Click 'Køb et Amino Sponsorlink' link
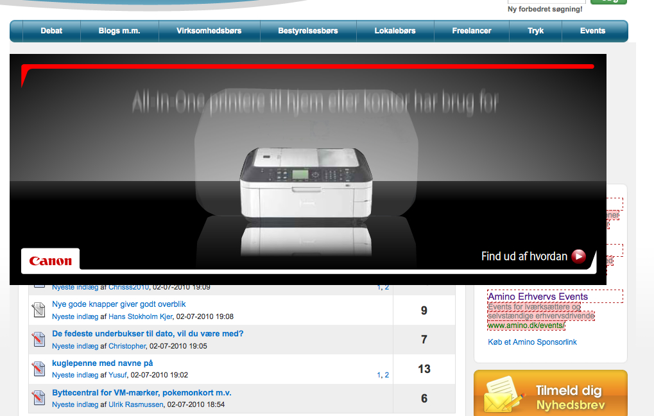The width and height of the screenshot is (654, 416). [x=532, y=342]
